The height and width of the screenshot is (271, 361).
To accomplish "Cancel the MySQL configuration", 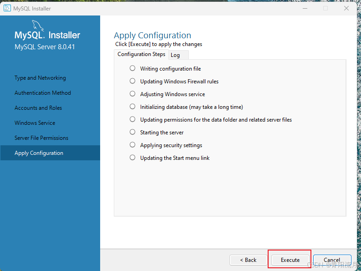I will coord(332,260).
